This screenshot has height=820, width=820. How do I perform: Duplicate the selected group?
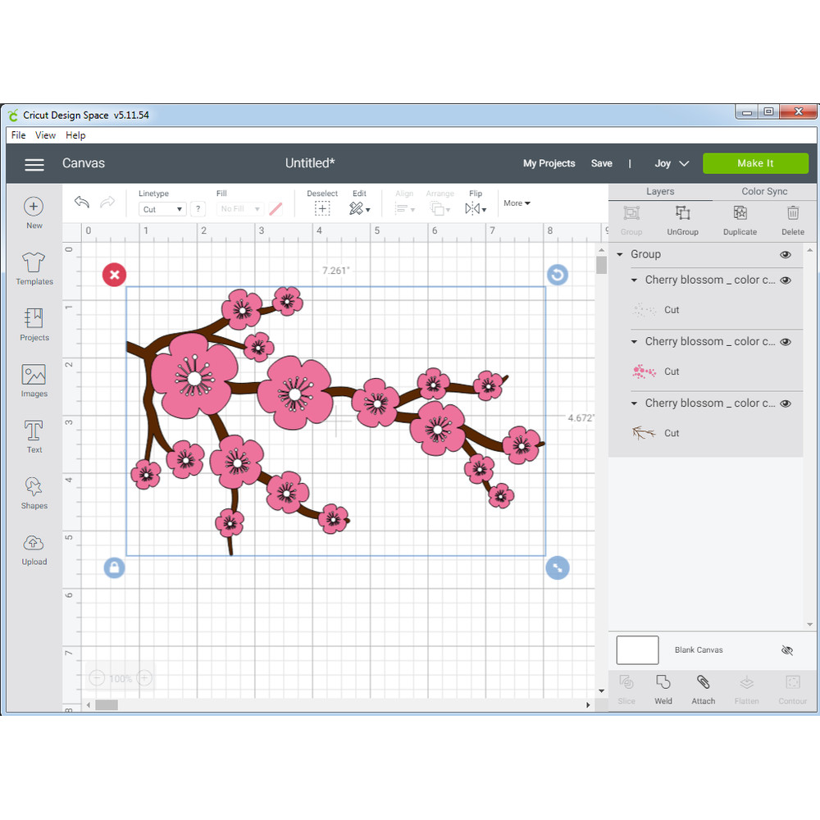pos(740,219)
